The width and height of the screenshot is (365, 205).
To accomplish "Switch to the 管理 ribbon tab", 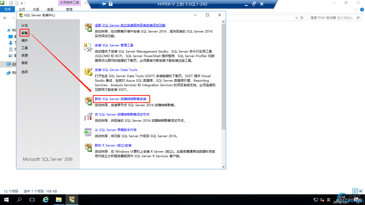I will (69, 9).
